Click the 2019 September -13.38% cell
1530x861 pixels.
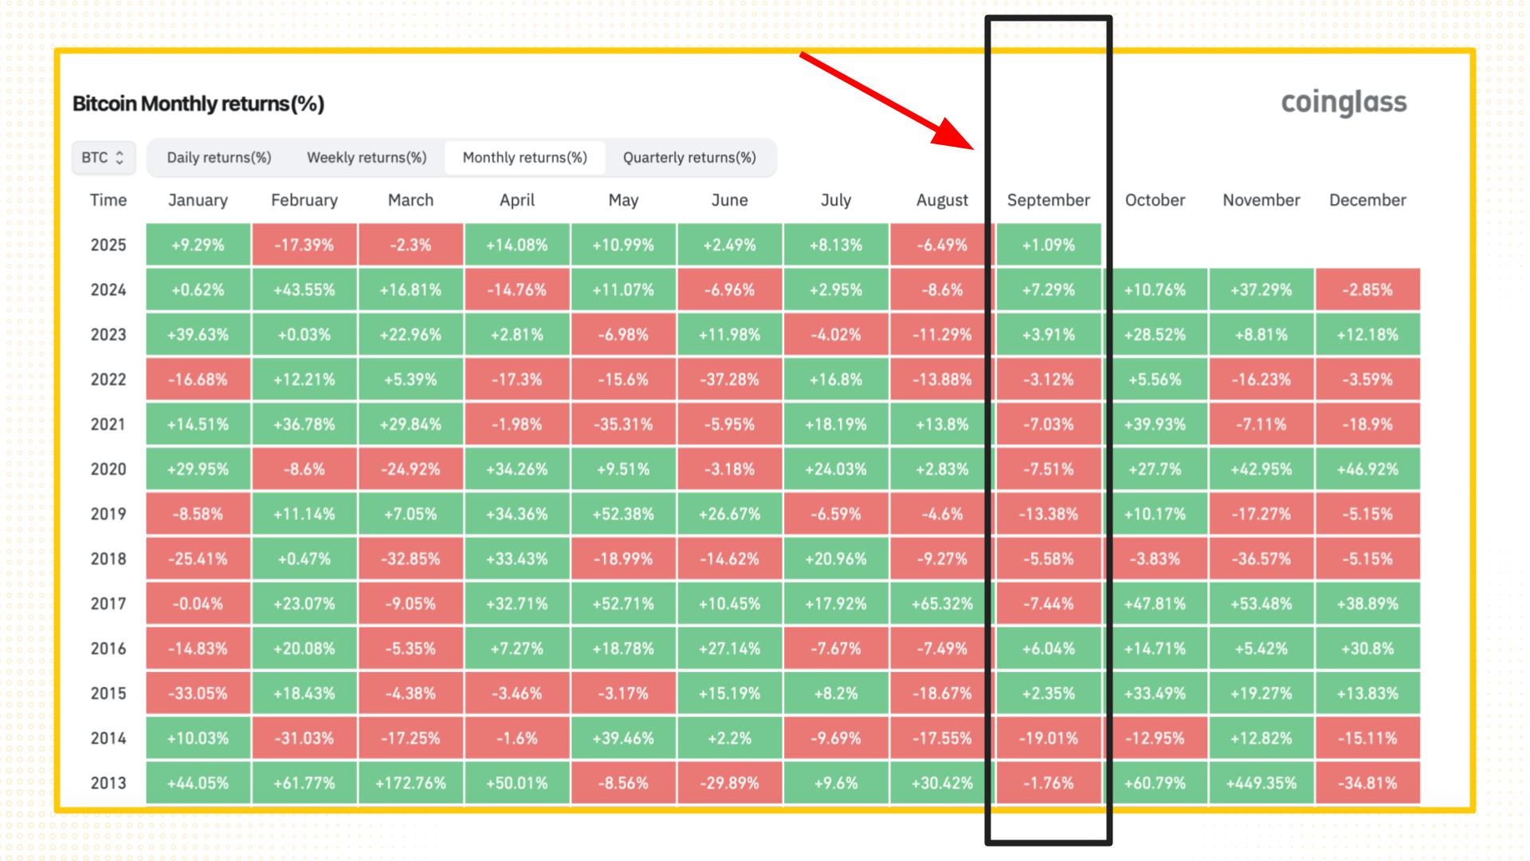pos(1048,514)
